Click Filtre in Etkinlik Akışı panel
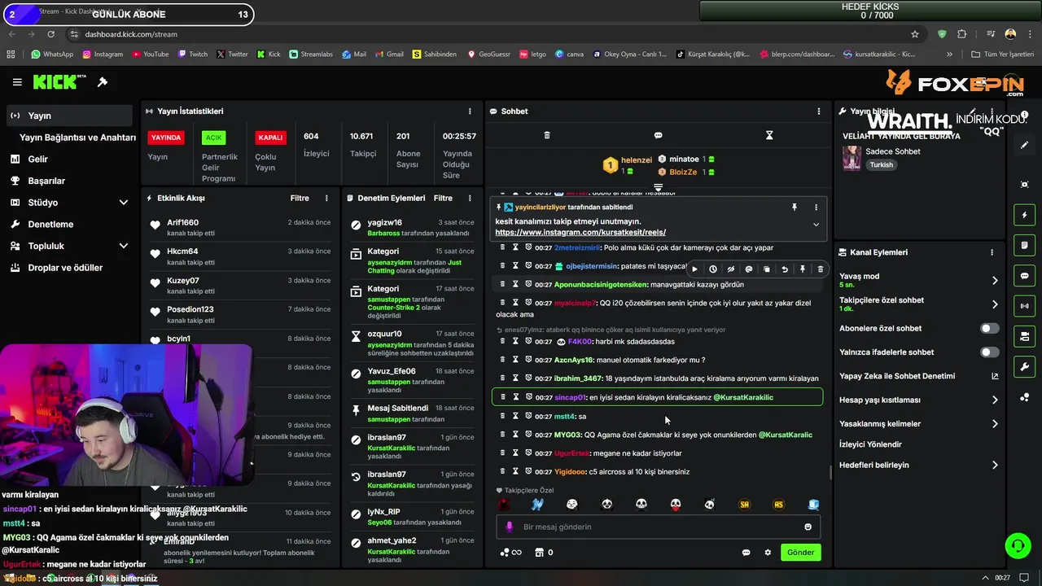 tap(300, 198)
